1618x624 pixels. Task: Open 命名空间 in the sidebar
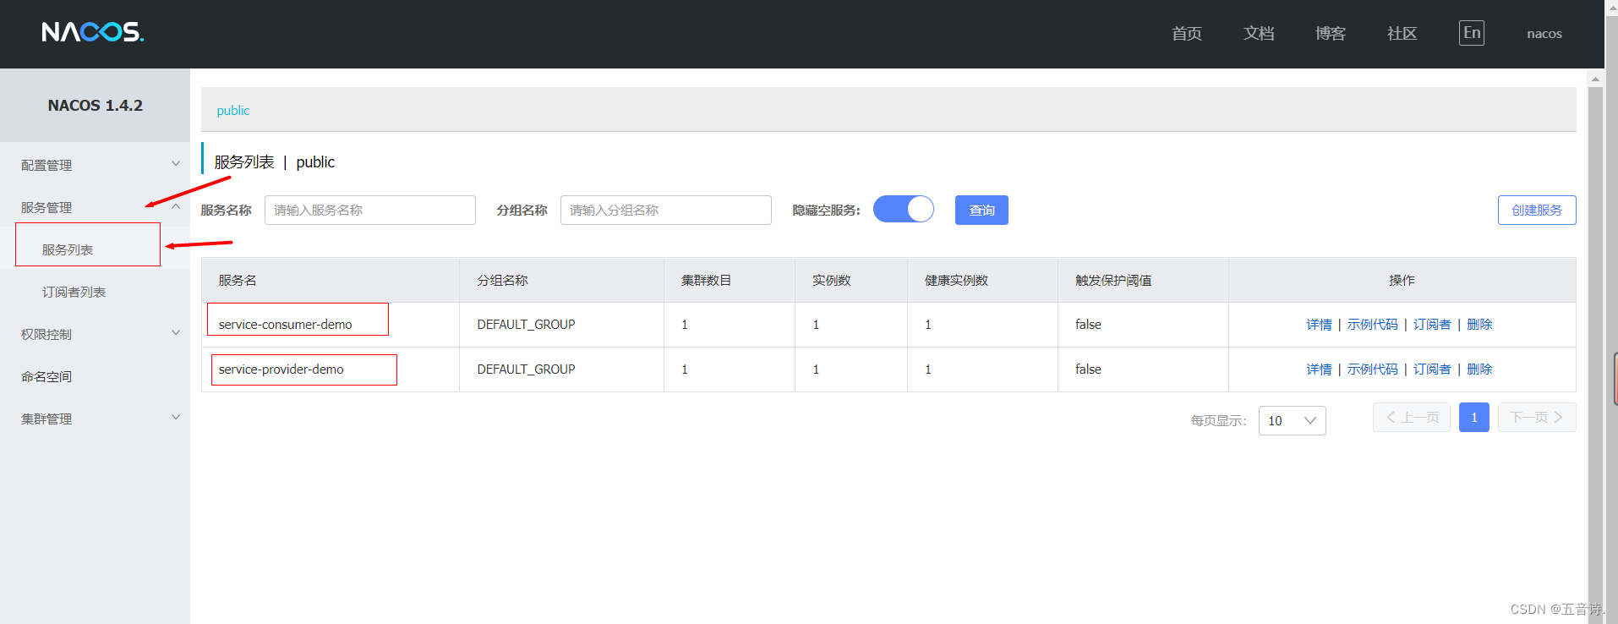pyautogui.click(x=46, y=376)
